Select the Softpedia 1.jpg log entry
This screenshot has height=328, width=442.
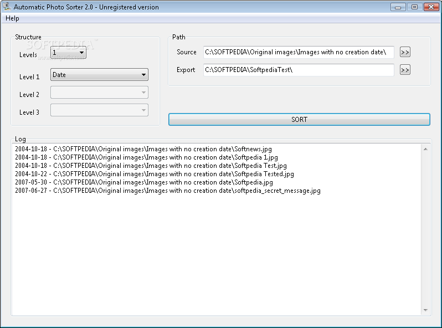[146, 157]
